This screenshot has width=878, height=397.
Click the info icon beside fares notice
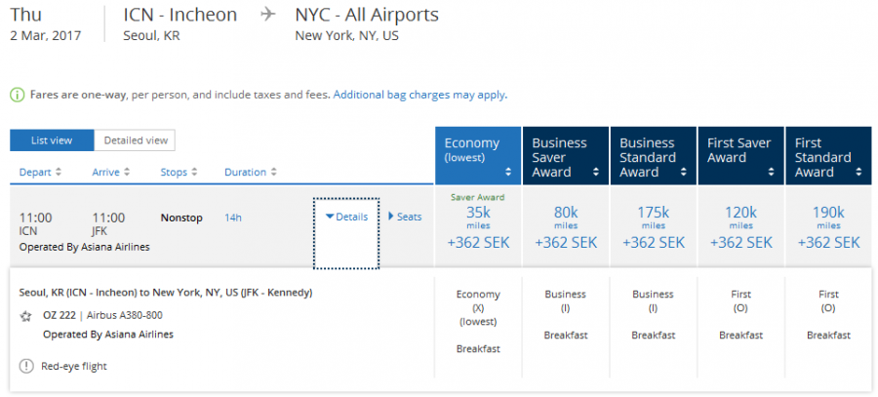17,95
